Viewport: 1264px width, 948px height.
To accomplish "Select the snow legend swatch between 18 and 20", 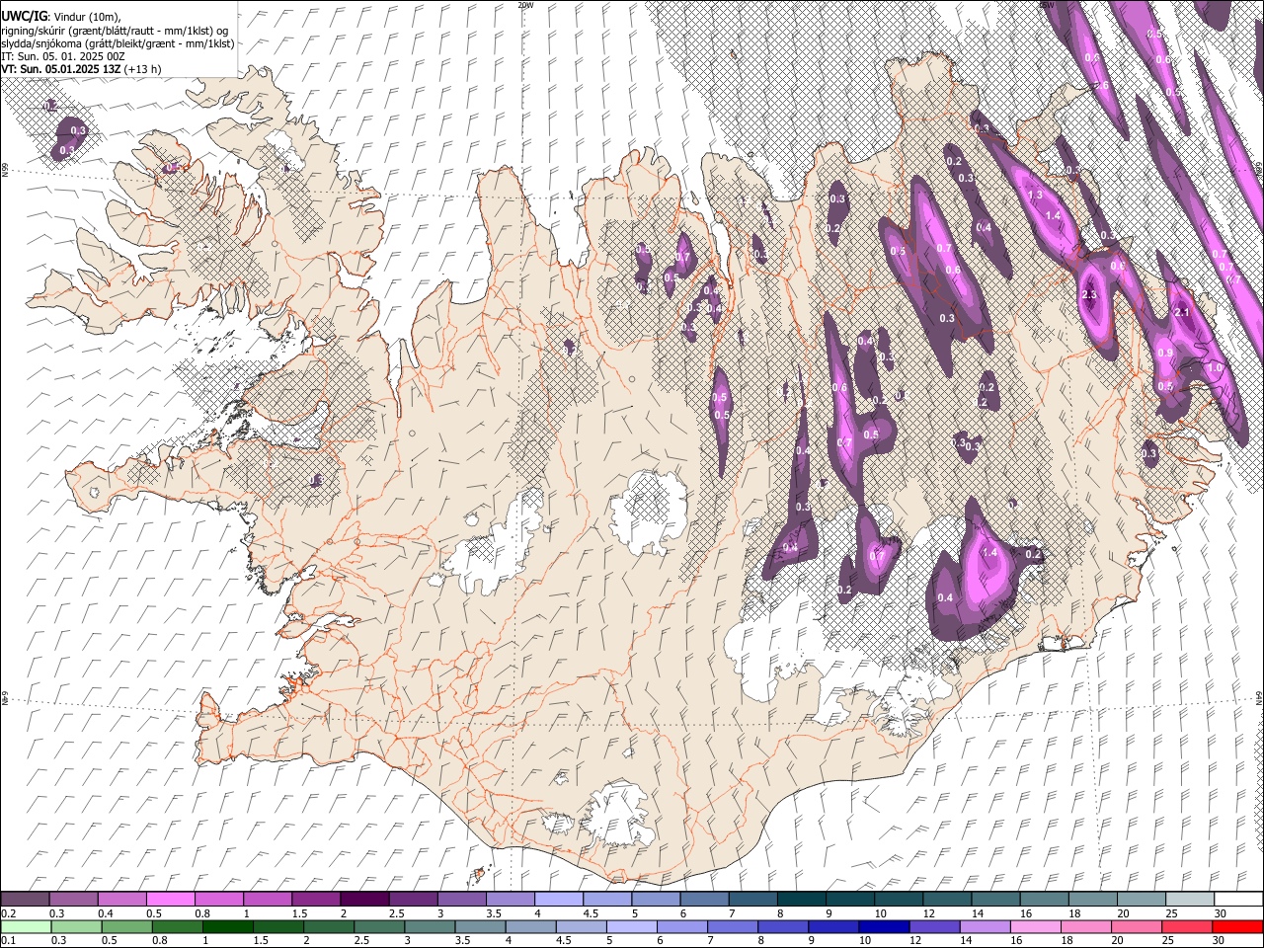I will click(x=1091, y=899).
